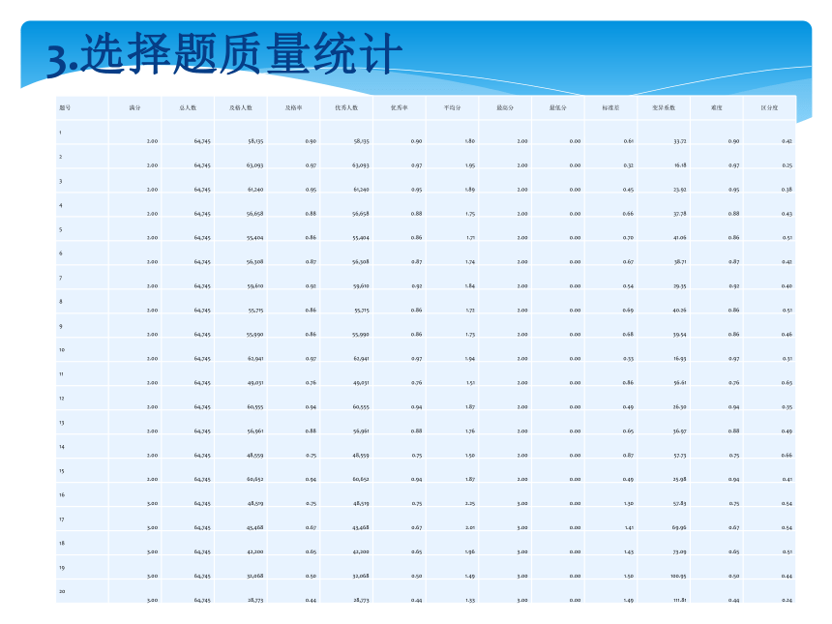Click the 变异系数 value 57.83

[x=680, y=503]
